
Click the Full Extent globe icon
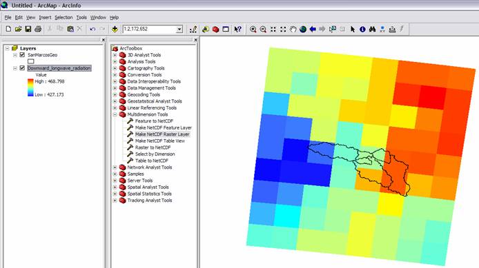303,29
